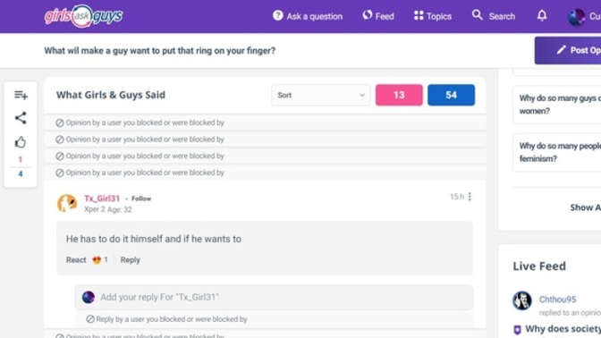Add question to list via sidebar icon
The image size is (601, 338).
(x=21, y=95)
